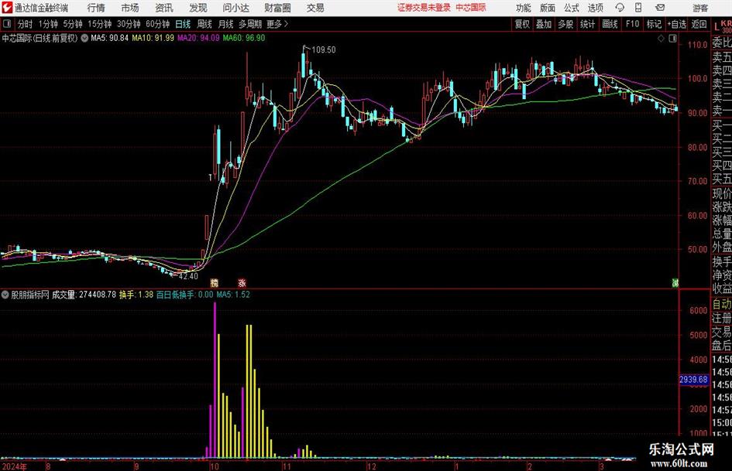732x471 pixels.
Task: Click the 成交量: 274408.78 value
Action: tap(84, 295)
